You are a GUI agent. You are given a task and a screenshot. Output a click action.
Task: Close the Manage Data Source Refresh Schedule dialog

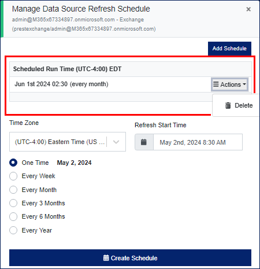point(248,9)
